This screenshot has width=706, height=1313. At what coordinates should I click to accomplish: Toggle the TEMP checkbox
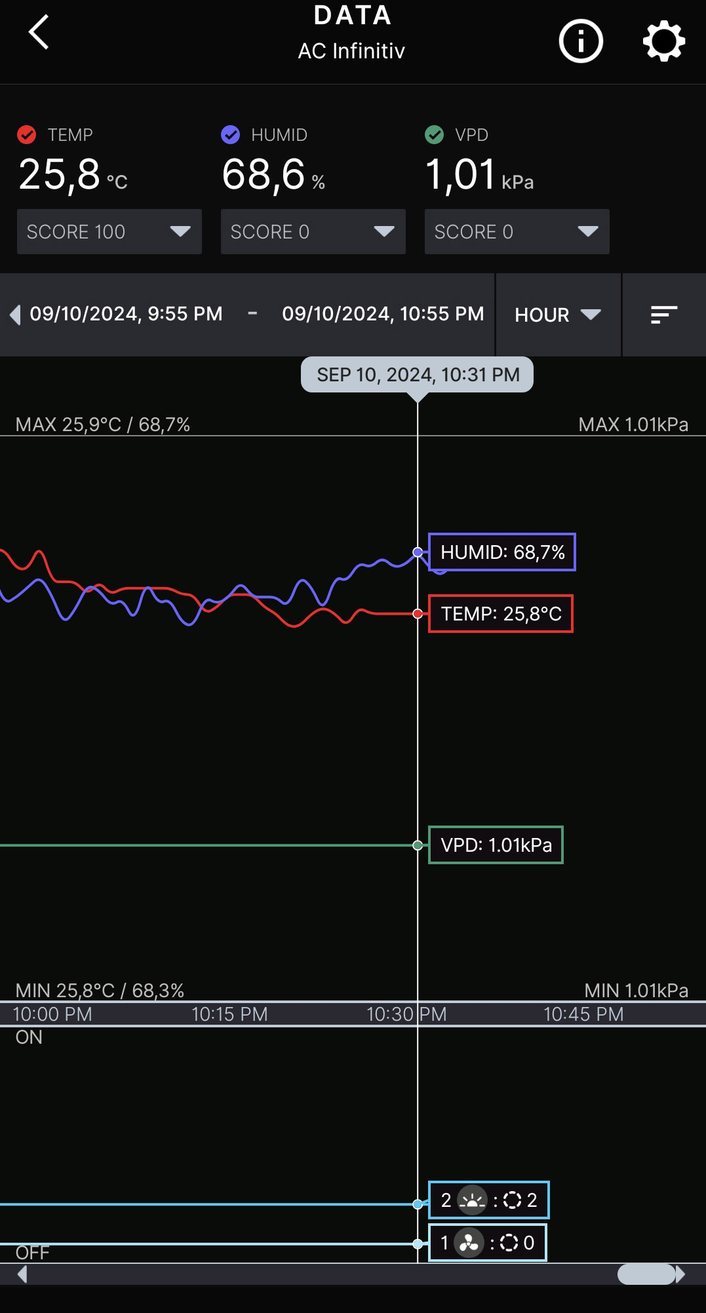(27, 135)
